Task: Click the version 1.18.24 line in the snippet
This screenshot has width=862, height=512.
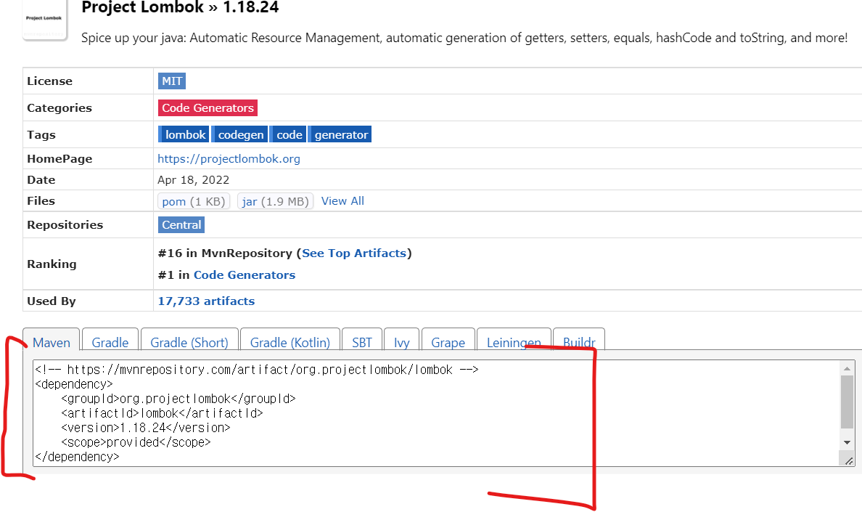Action: point(146,428)
